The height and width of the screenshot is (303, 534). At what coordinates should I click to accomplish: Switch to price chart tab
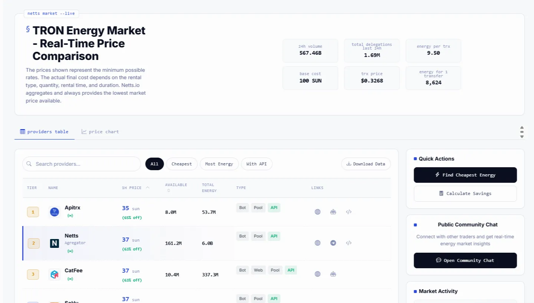tap(100, 132)
